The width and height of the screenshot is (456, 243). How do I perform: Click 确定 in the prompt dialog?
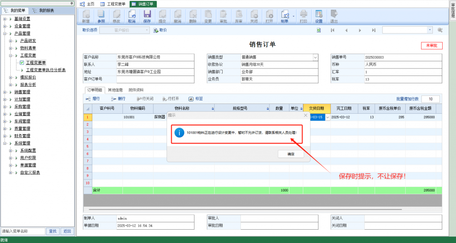(291, 154)
